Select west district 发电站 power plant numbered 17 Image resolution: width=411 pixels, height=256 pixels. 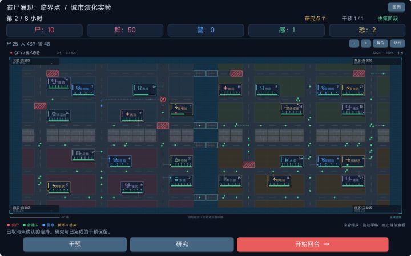click(x=59, y=188)
